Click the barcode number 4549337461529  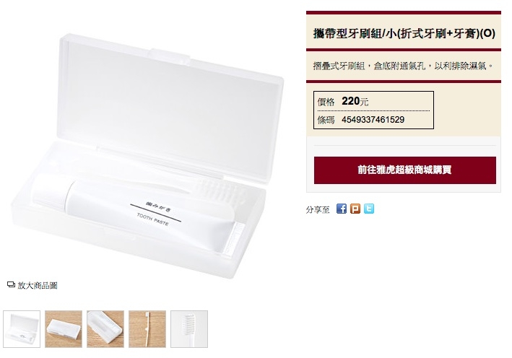coord(373,120)
